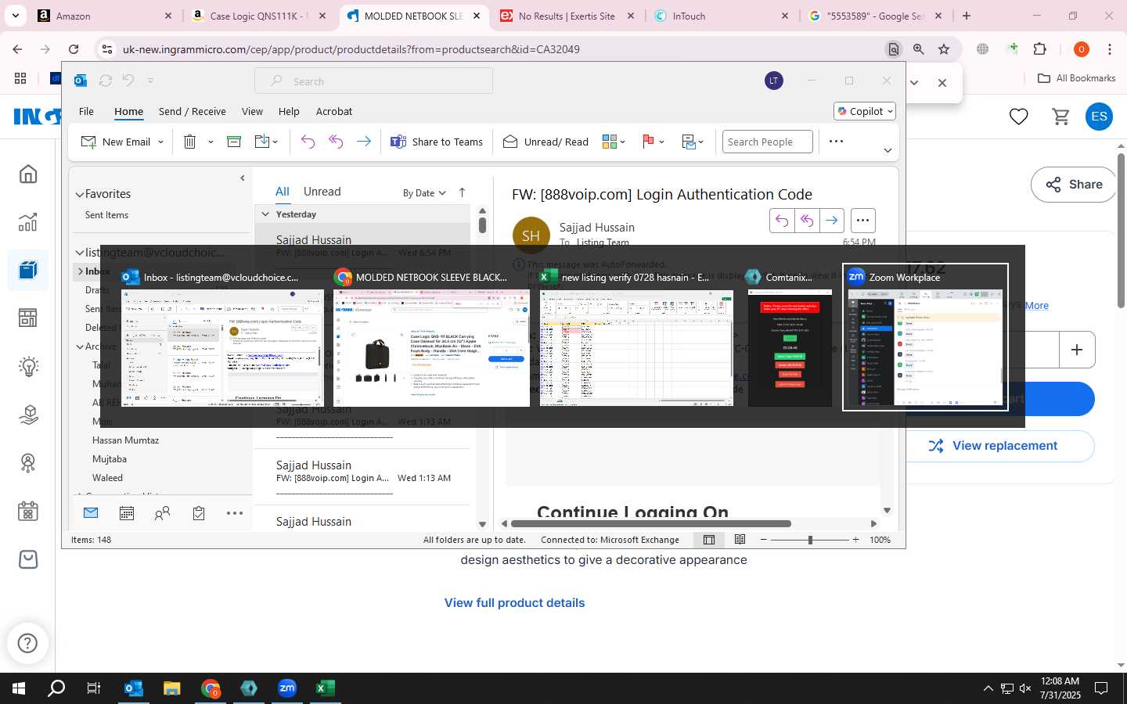The image size is (1127, 704).
Task: Open File Explorer from the Windows taskbar
Action: tap(171, 688)
